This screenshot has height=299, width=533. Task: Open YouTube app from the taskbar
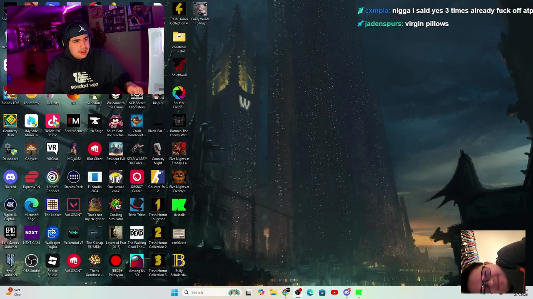(334, 292)
